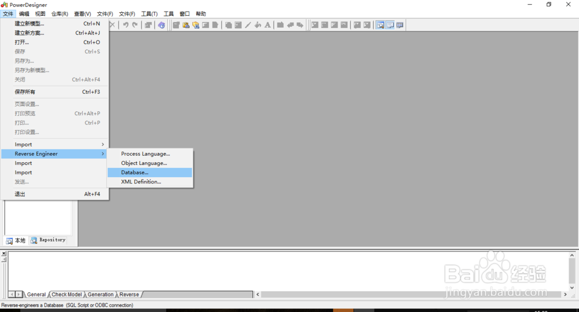Click the Repository tab icon in browser
The height and width of the screenshot is (312, 579).
tap(34, 240)
